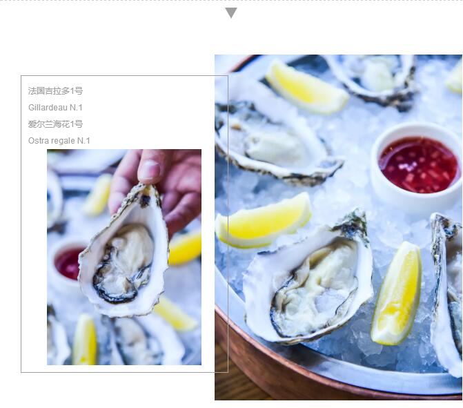Open the hand-held oyster photo
This screenshot has width=463, height=408.
coord(124,257)
